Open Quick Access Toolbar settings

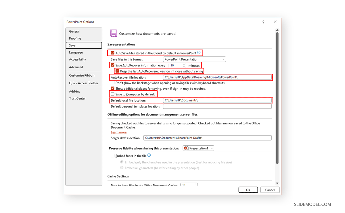click(84, 83)
